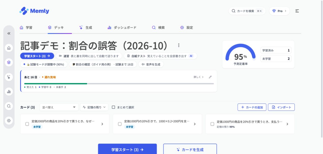Open the デッキ tab

tap(56, 27)
